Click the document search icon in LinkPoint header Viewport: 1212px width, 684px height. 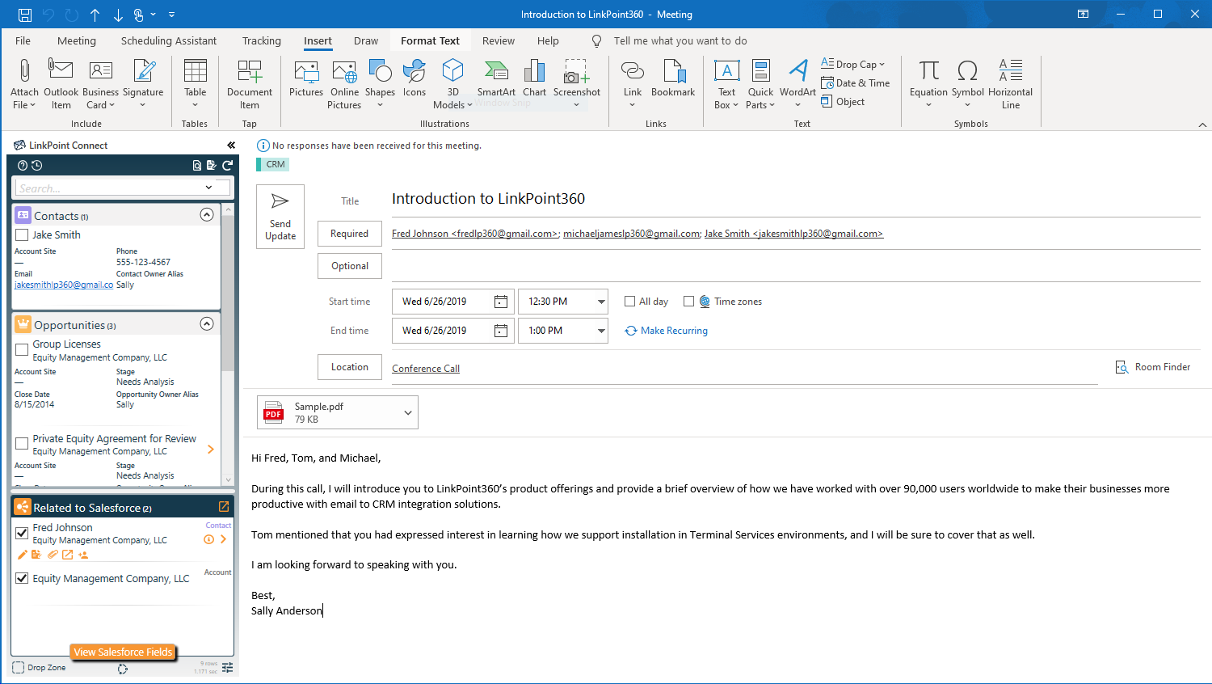pyautogui.click(x=197, y=165)
